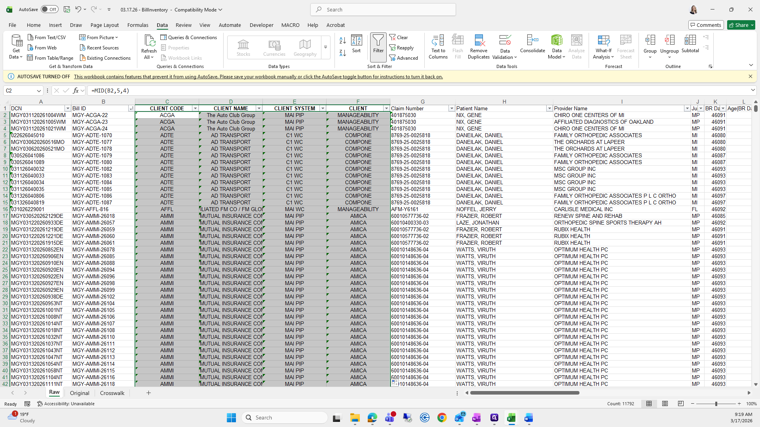Open Excel from the taskbar

pyautogui.click(x=511, y=418)
